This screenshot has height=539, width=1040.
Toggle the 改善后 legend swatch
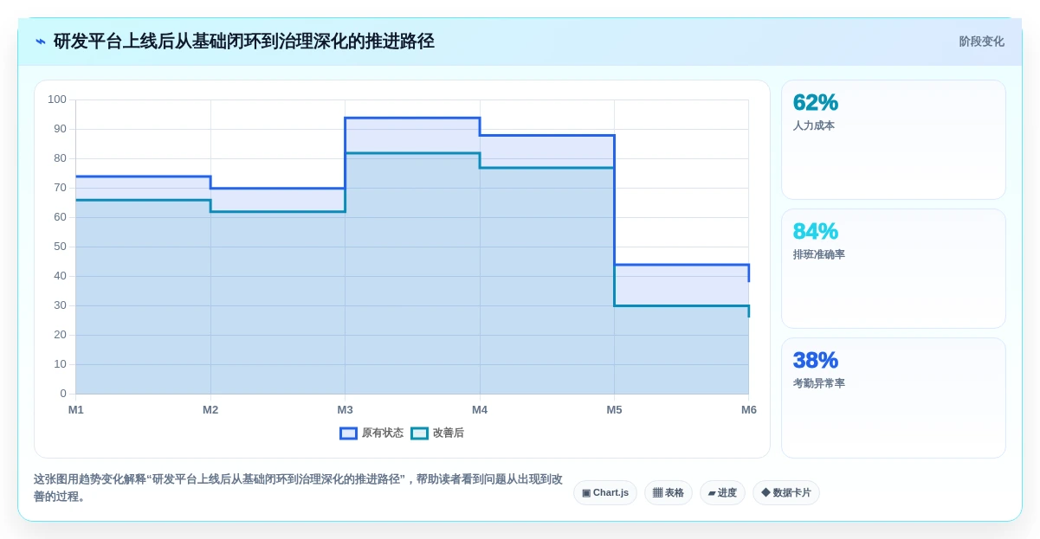coord(419,433)
